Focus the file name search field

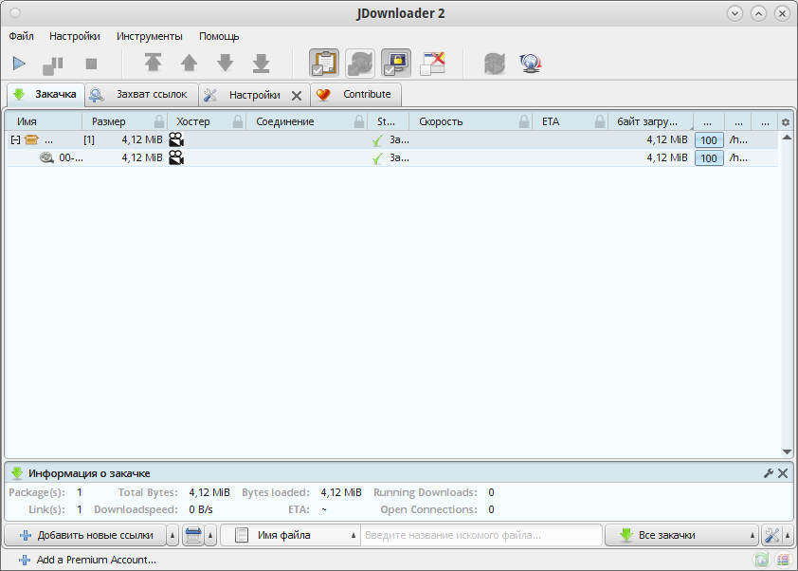tap(481, 535)
